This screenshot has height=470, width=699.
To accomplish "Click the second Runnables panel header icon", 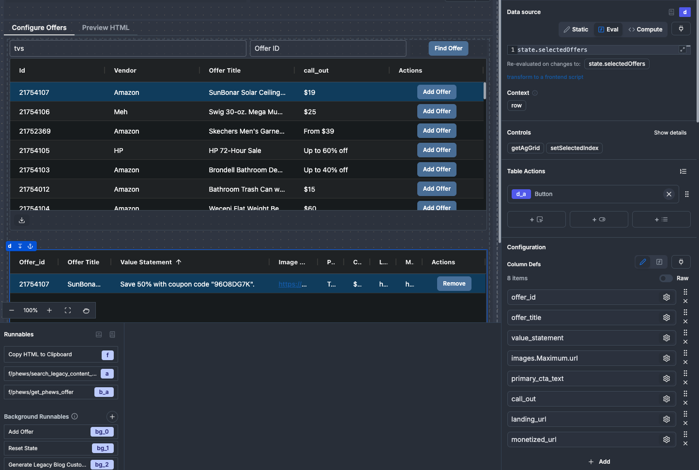I will pos(112,334).
